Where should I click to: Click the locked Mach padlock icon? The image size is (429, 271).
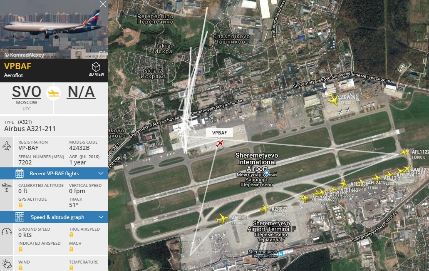(71, 249)
